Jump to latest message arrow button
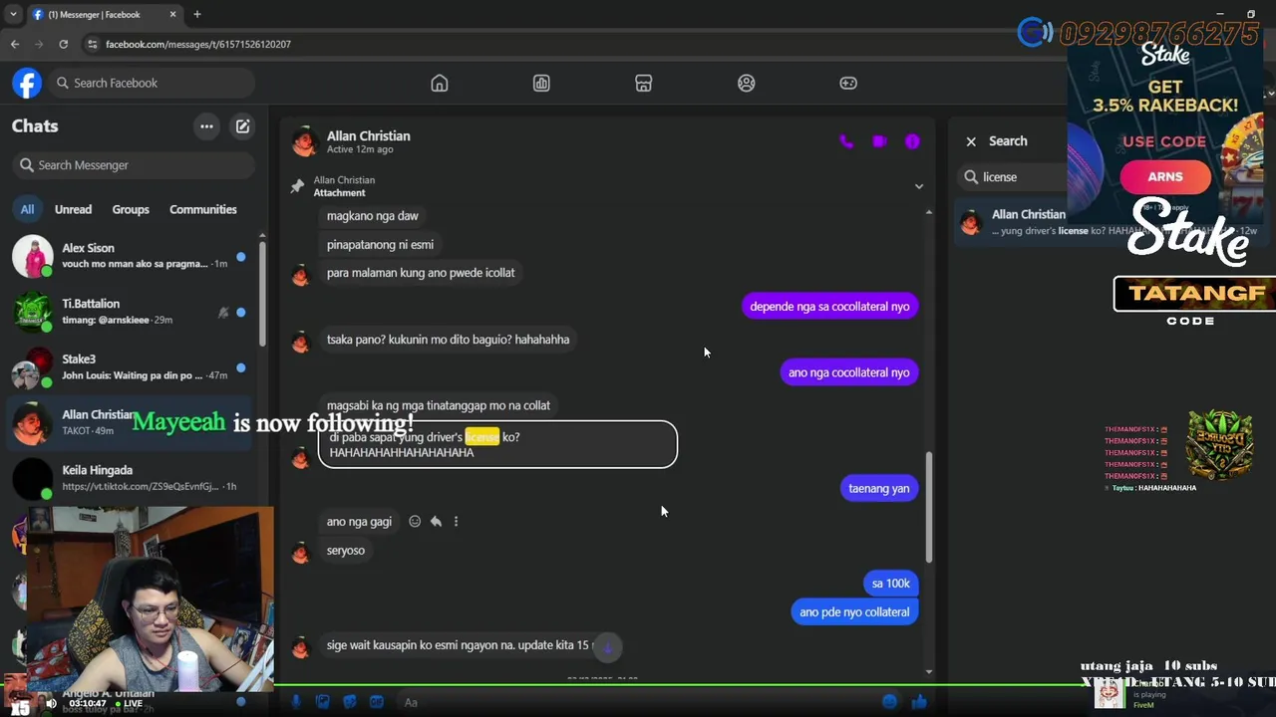The width and height of the screenshot is (1276, 717). tap(607, 646)
